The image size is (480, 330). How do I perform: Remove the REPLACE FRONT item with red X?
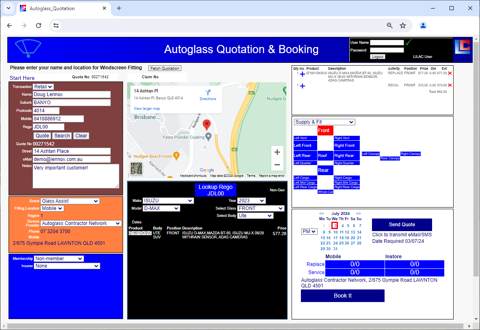click(450, 73)
